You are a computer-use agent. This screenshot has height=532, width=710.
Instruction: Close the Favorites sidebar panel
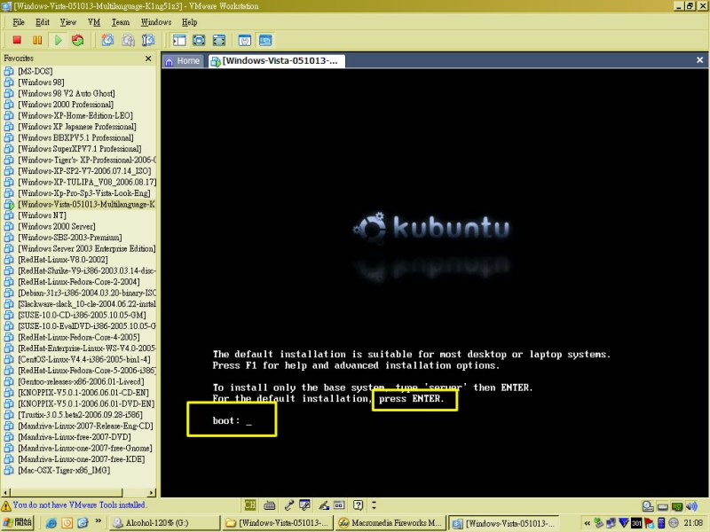click(x=148, y=59)
